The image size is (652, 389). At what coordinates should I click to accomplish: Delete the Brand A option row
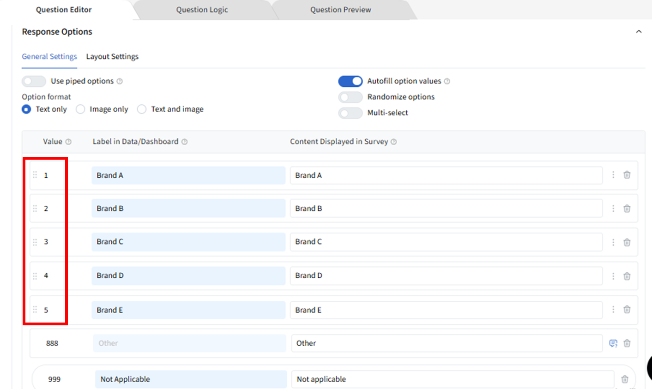[627, 175]
